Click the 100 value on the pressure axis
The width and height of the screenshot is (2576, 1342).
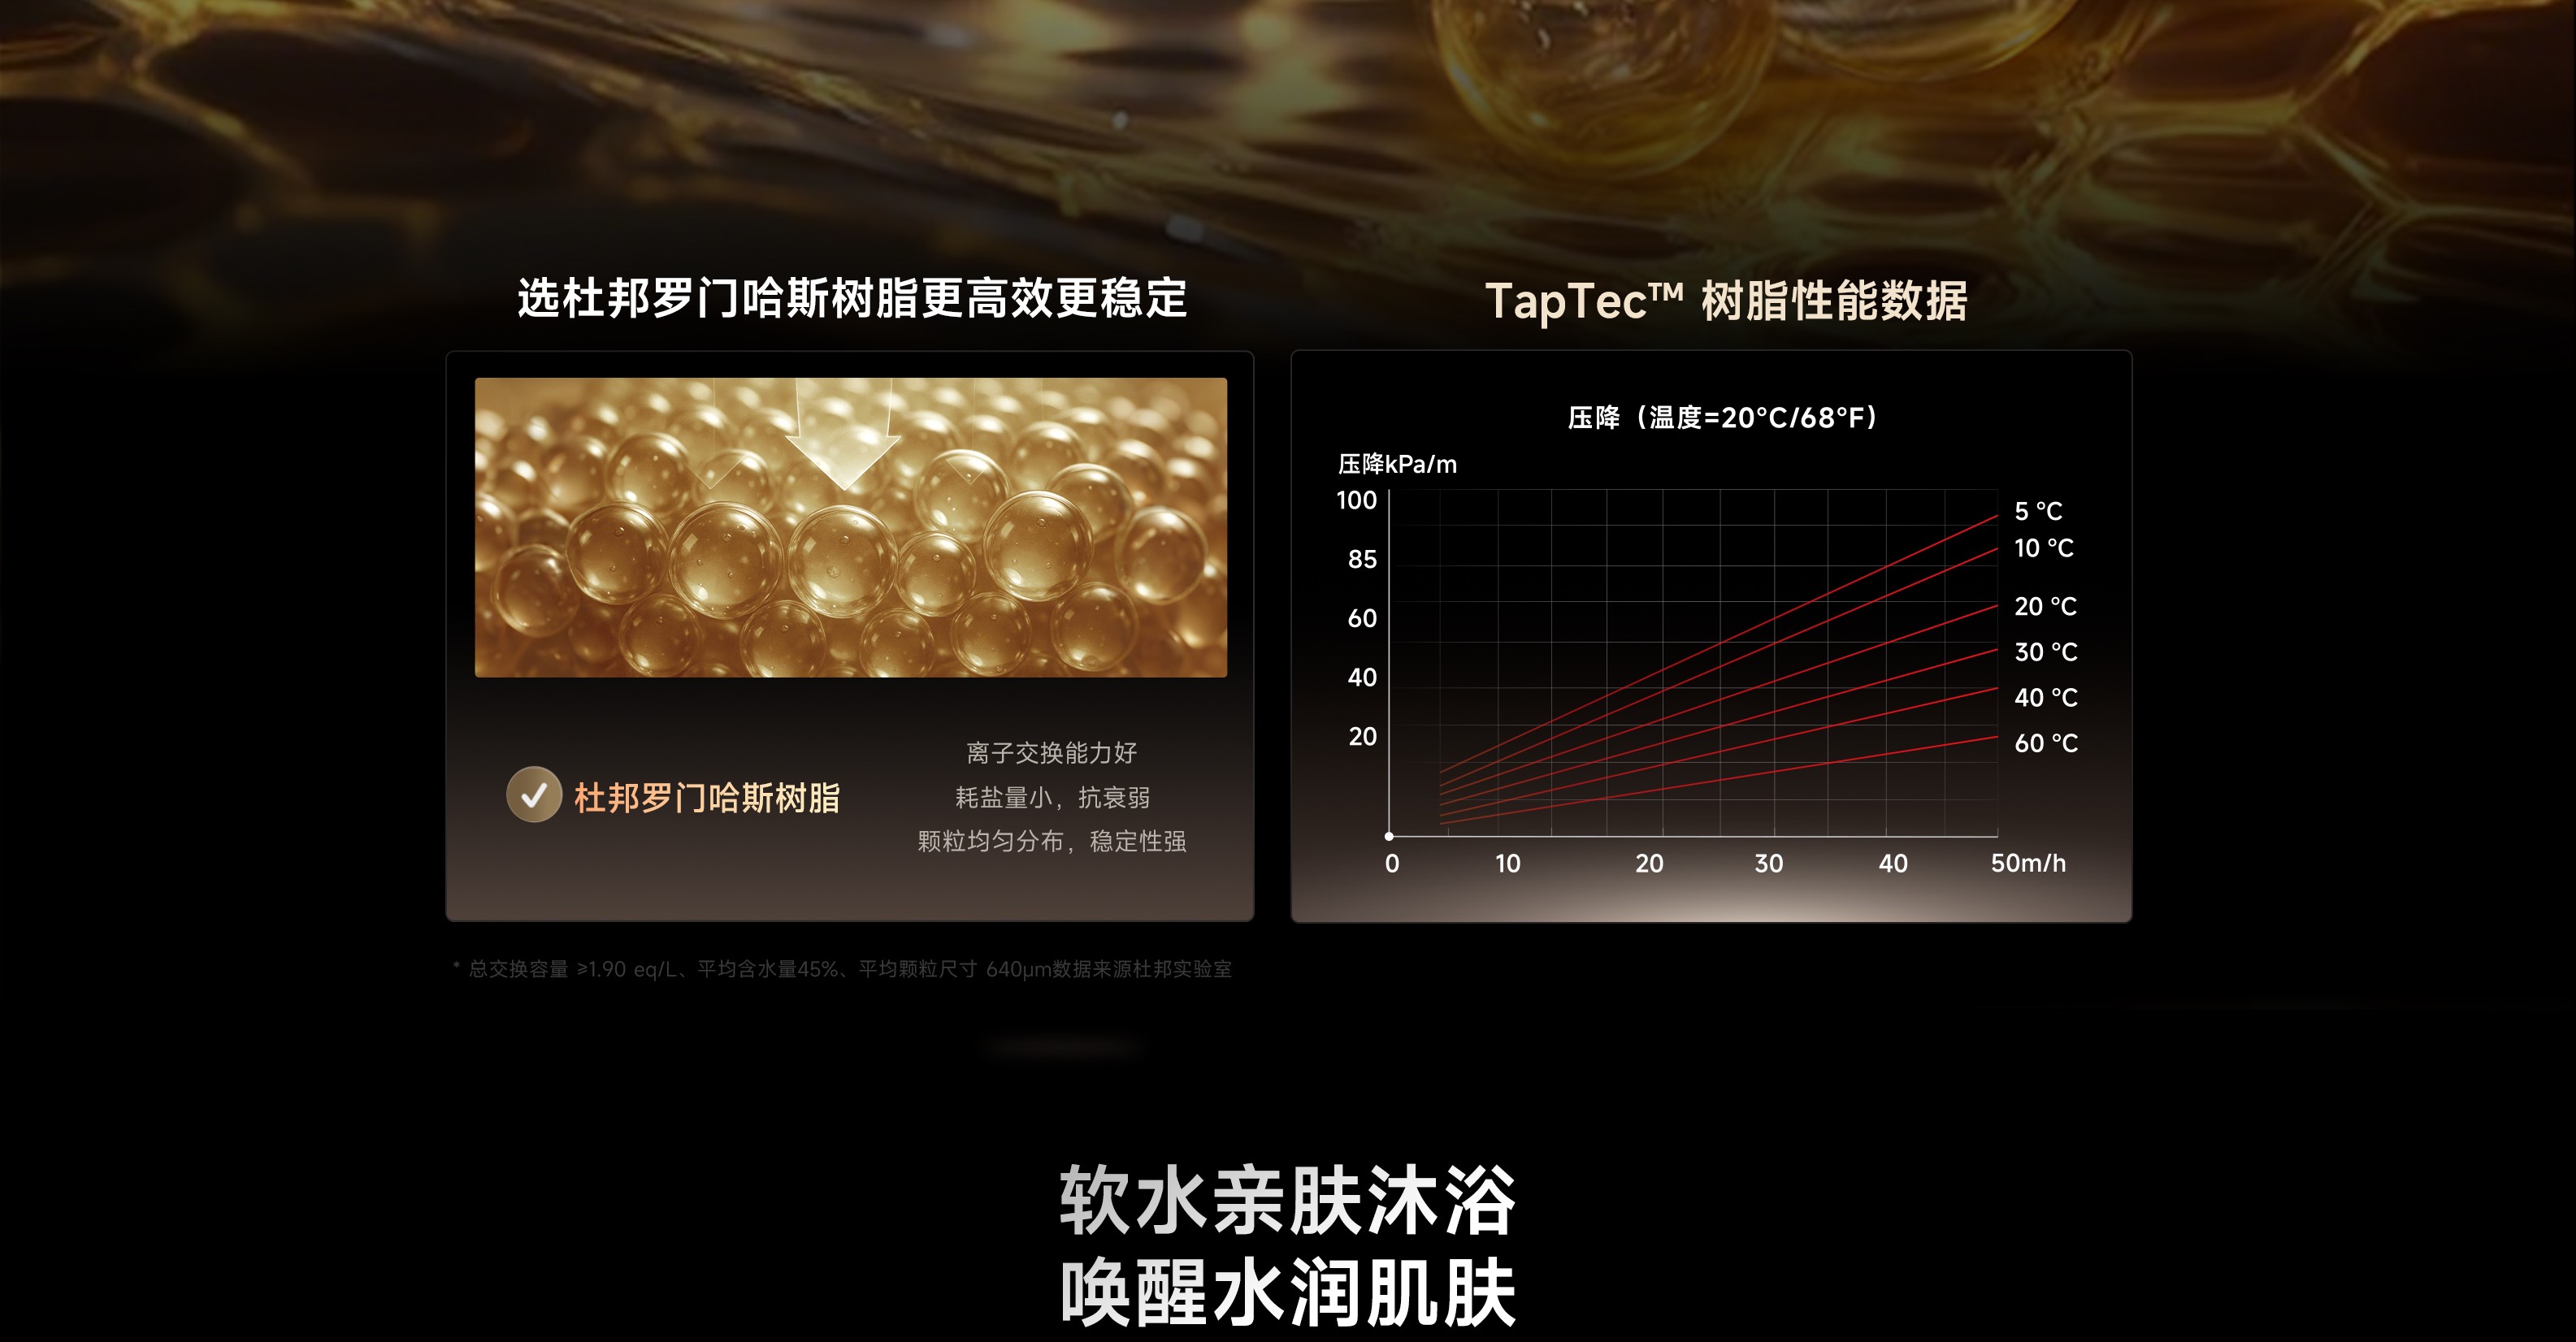(x=1356, y=500)
